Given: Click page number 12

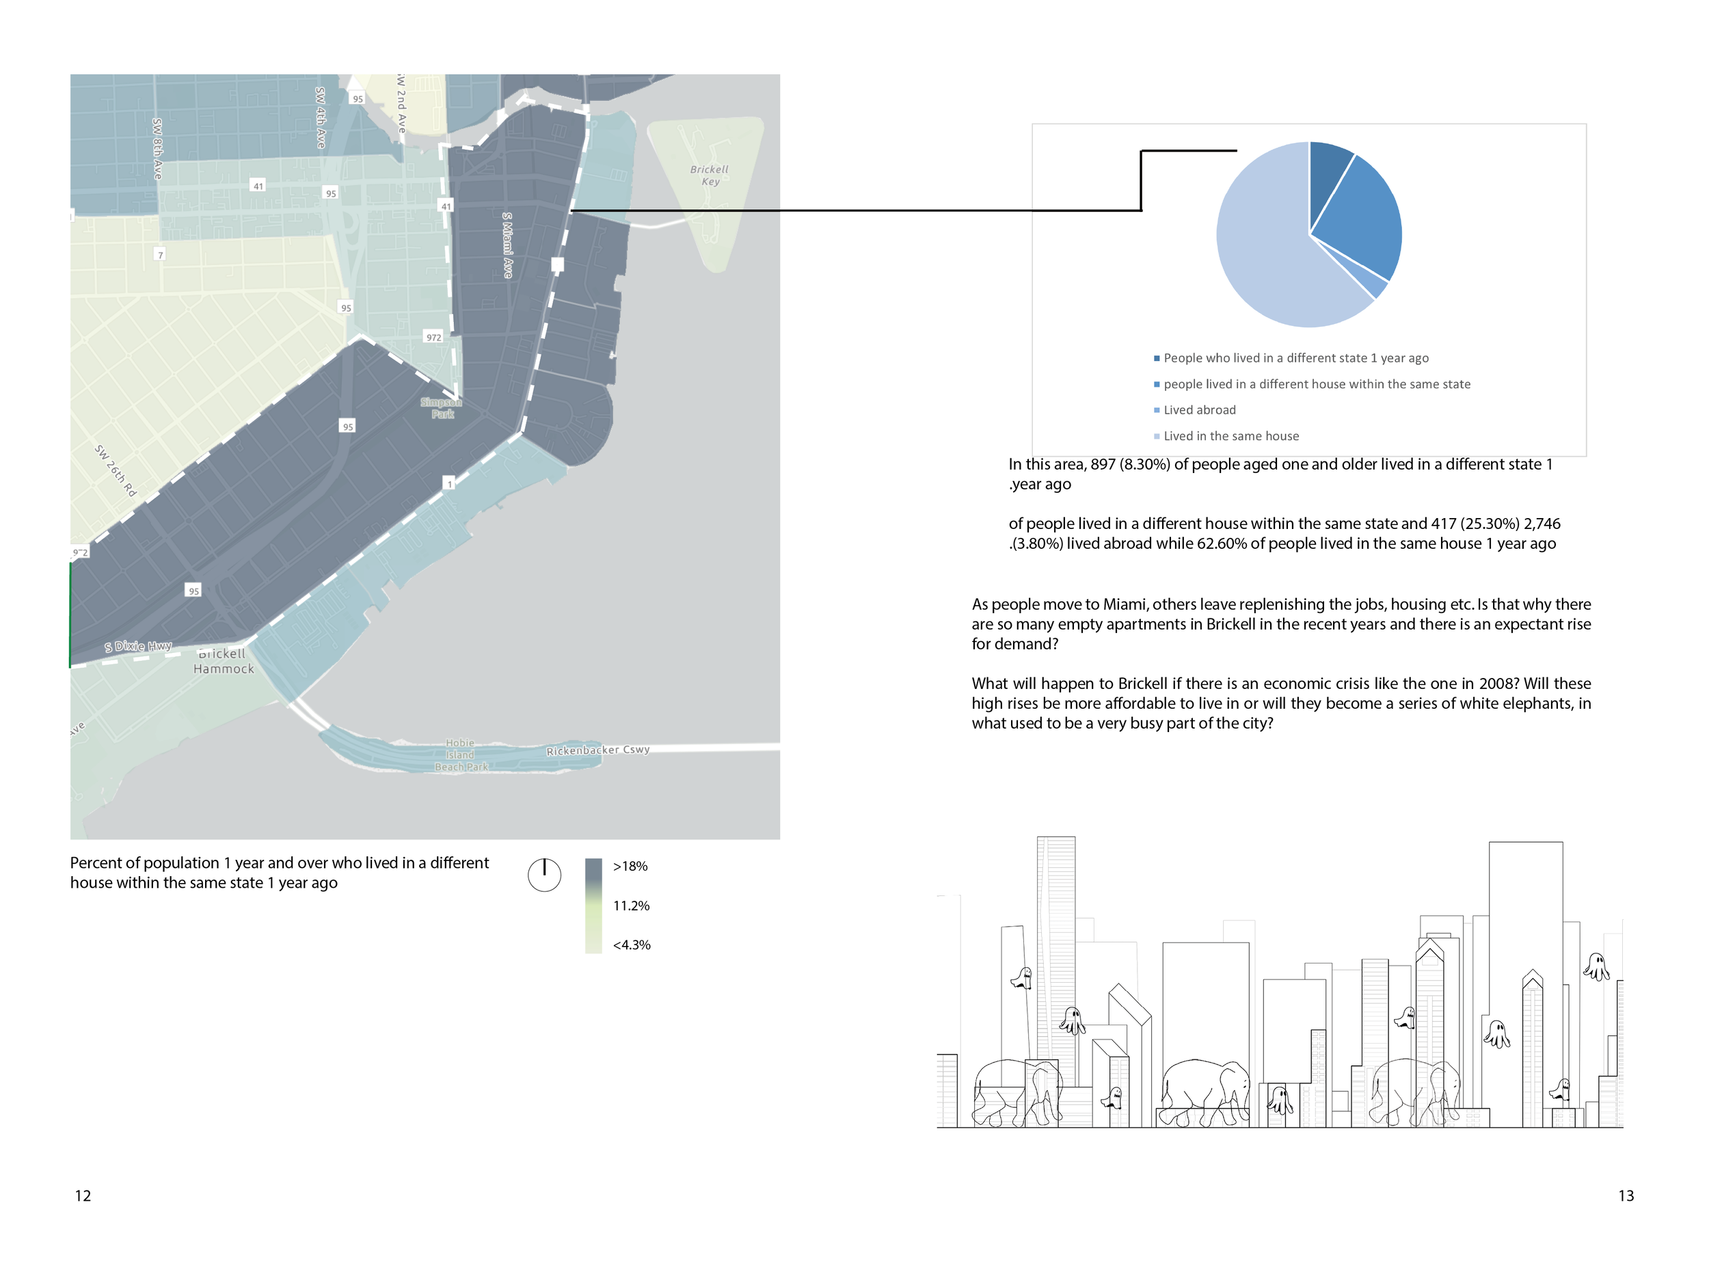Looking at the screenshot, I should click(x=83, y=1196).
